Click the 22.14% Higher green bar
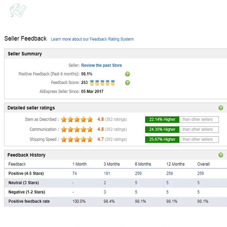 [x=162, y=119]
